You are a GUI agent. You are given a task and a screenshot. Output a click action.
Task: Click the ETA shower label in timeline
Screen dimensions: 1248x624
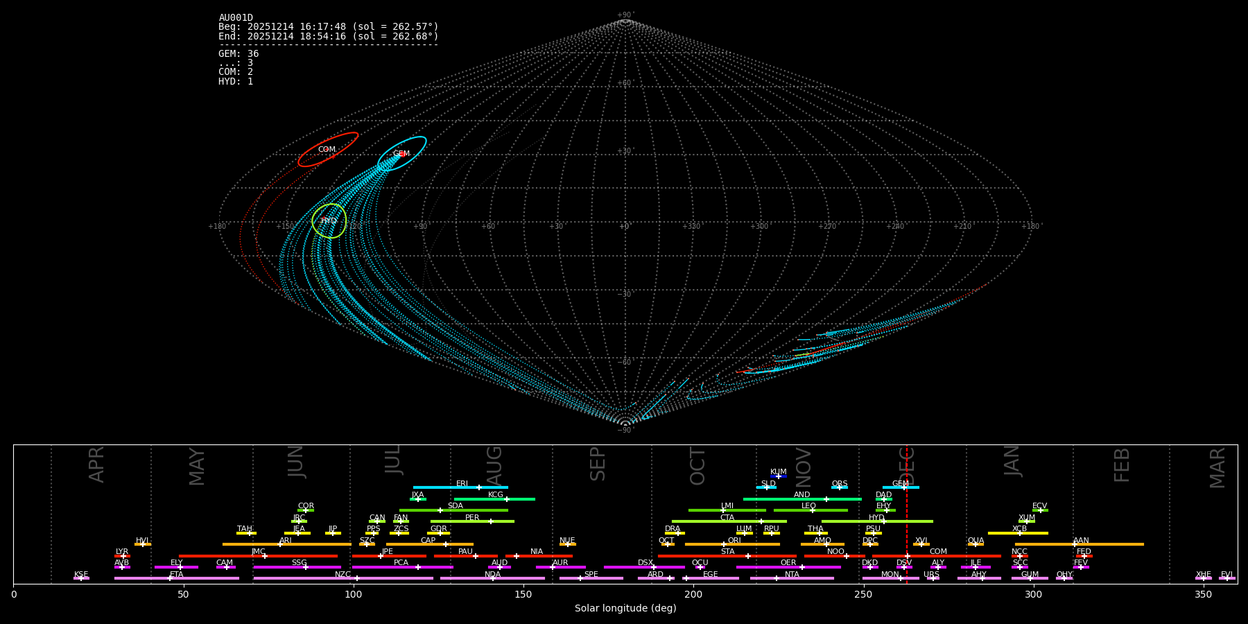[x=177, y=575]
